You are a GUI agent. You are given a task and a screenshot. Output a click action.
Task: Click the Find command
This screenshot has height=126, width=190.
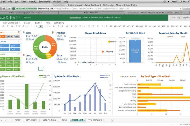(48, 23)
